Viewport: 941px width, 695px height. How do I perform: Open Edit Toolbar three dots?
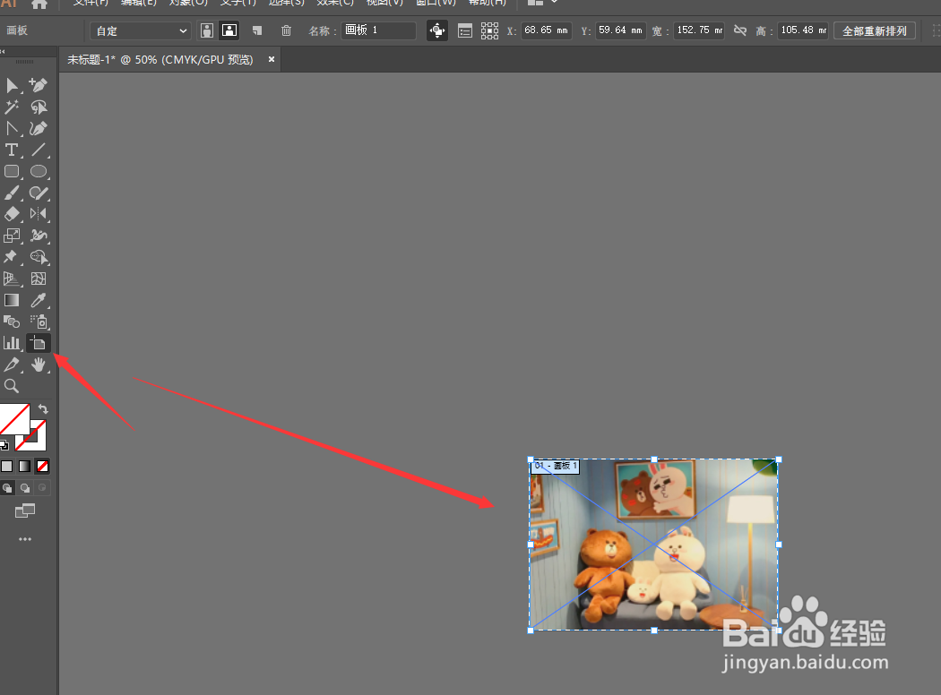click(24, 539)
